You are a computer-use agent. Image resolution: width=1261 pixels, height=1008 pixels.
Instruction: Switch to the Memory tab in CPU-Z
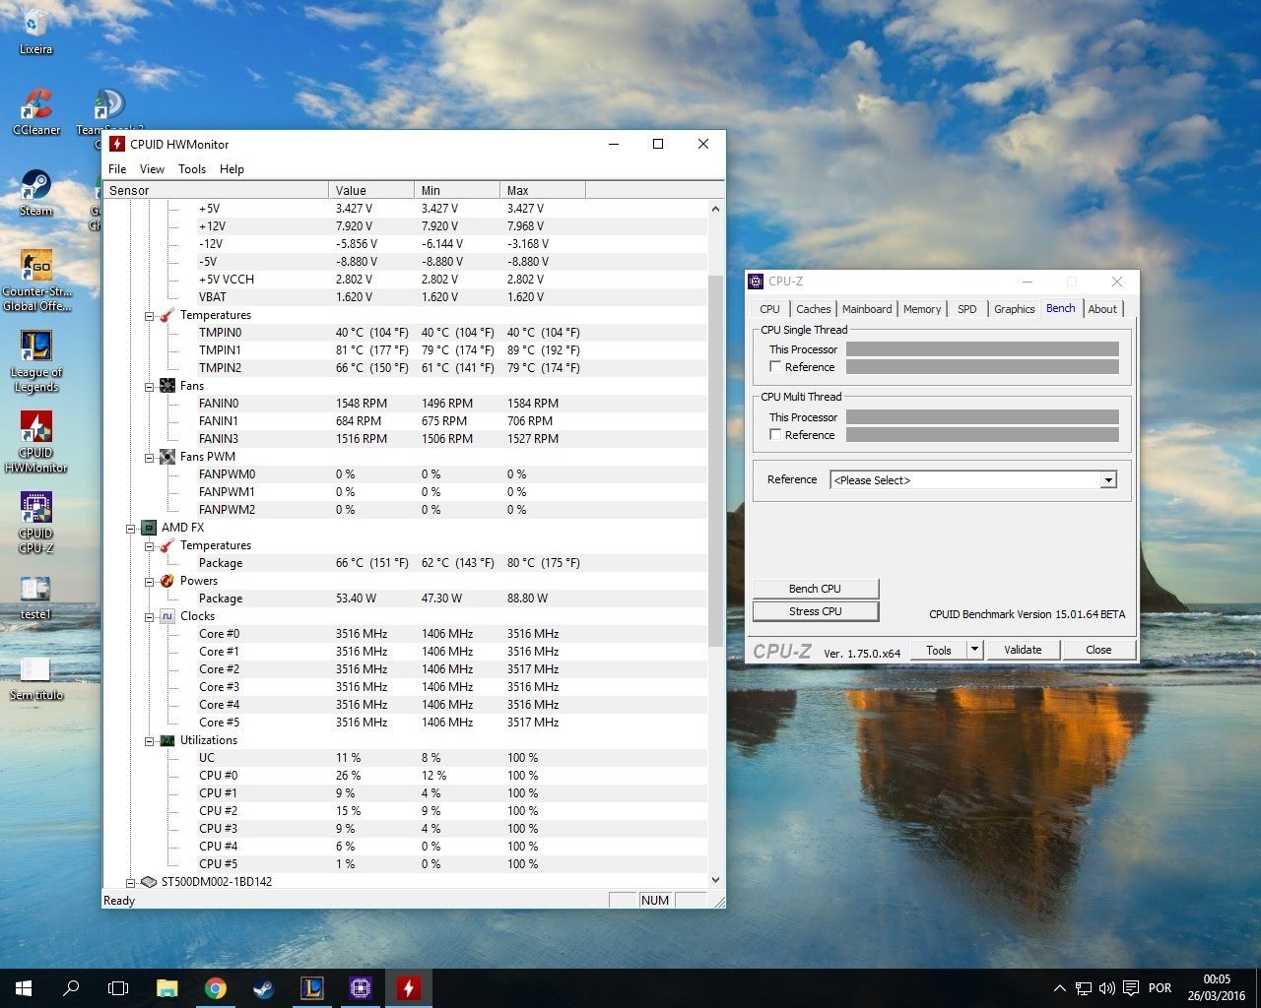[922, 309]
